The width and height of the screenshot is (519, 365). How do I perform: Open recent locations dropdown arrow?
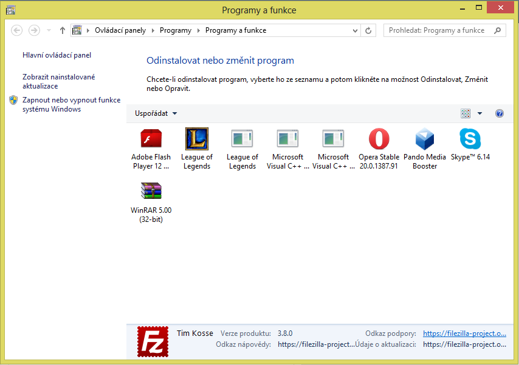(49, 30)
